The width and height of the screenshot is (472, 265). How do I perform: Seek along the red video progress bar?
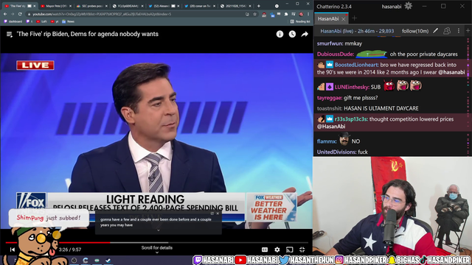point(156,242)
